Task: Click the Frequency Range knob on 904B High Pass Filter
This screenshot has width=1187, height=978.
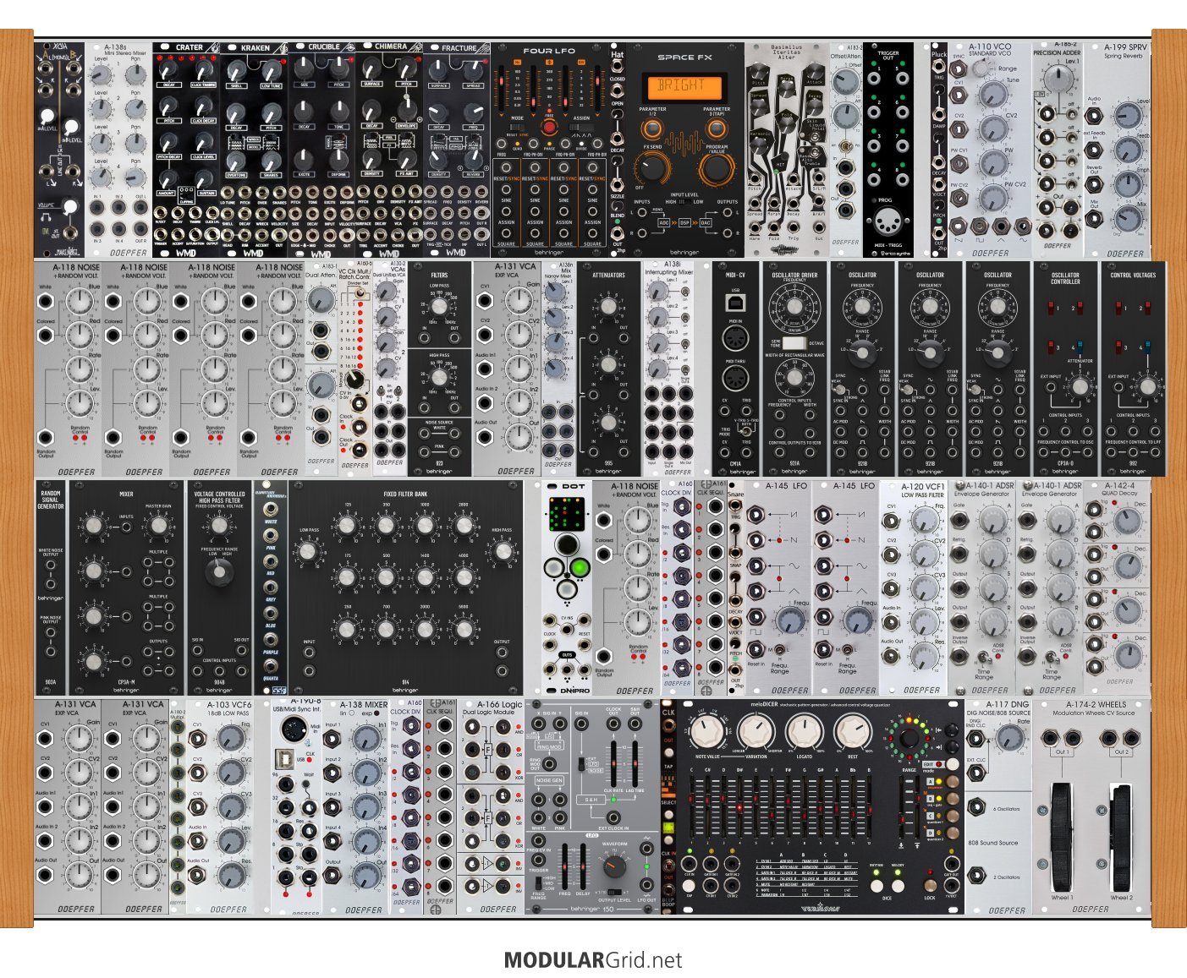Action: 219,573
